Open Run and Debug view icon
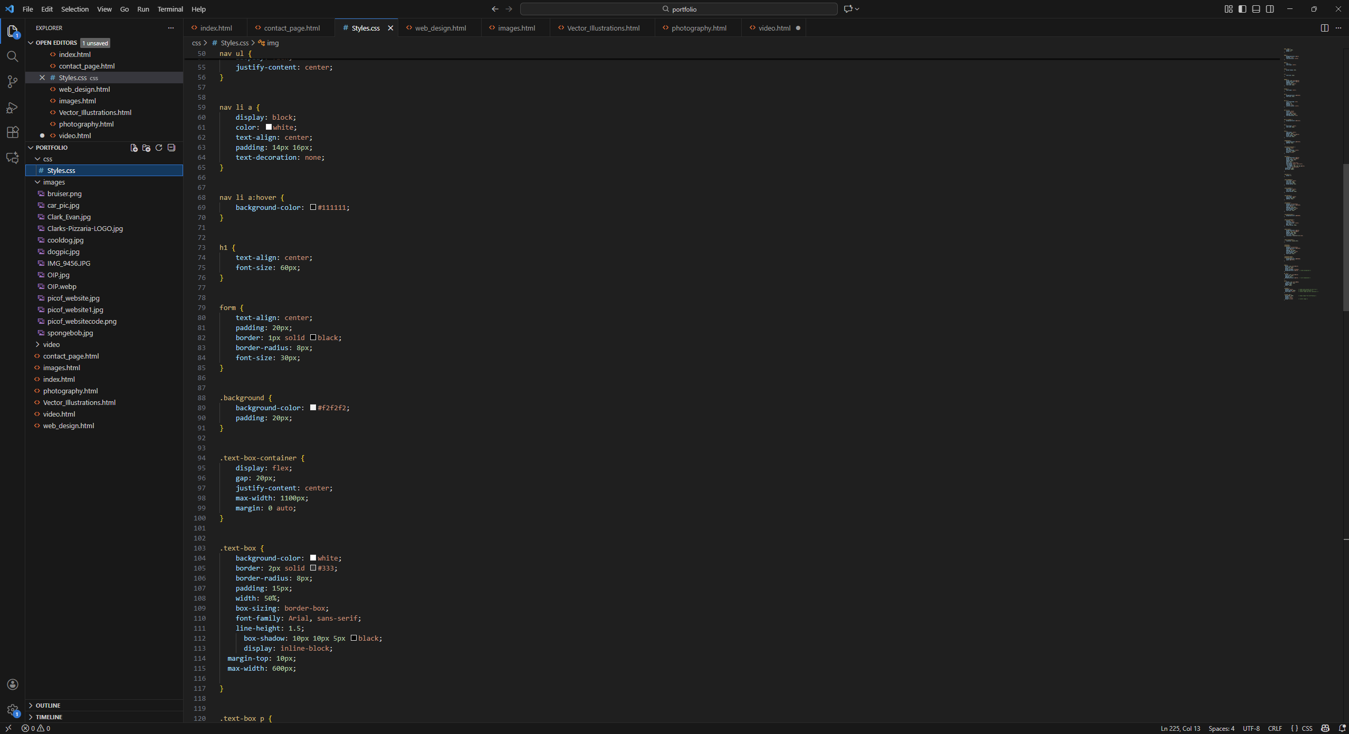Screen dimensions: 1349x734 pyautogui.click(x=13, y=108)
